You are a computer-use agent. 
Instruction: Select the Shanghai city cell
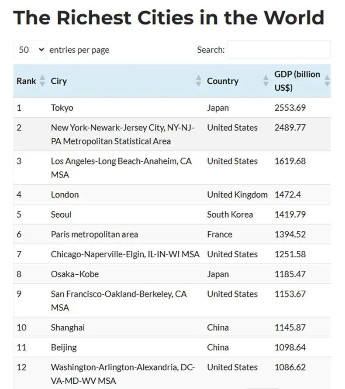tap(68, 328)
